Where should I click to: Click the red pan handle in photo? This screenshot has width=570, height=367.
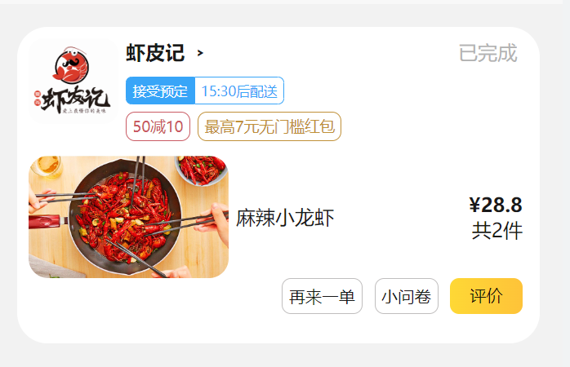[44, 222]
